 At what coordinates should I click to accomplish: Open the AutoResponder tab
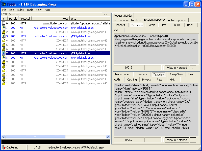[178, 20]
